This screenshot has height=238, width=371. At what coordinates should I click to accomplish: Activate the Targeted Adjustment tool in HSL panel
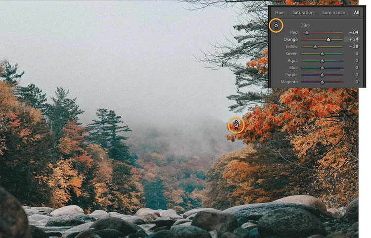point(276,25)
